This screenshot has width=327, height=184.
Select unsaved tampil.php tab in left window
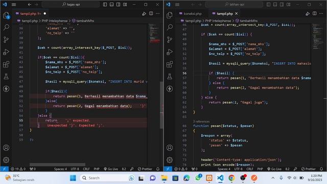[x=31, y=14]
